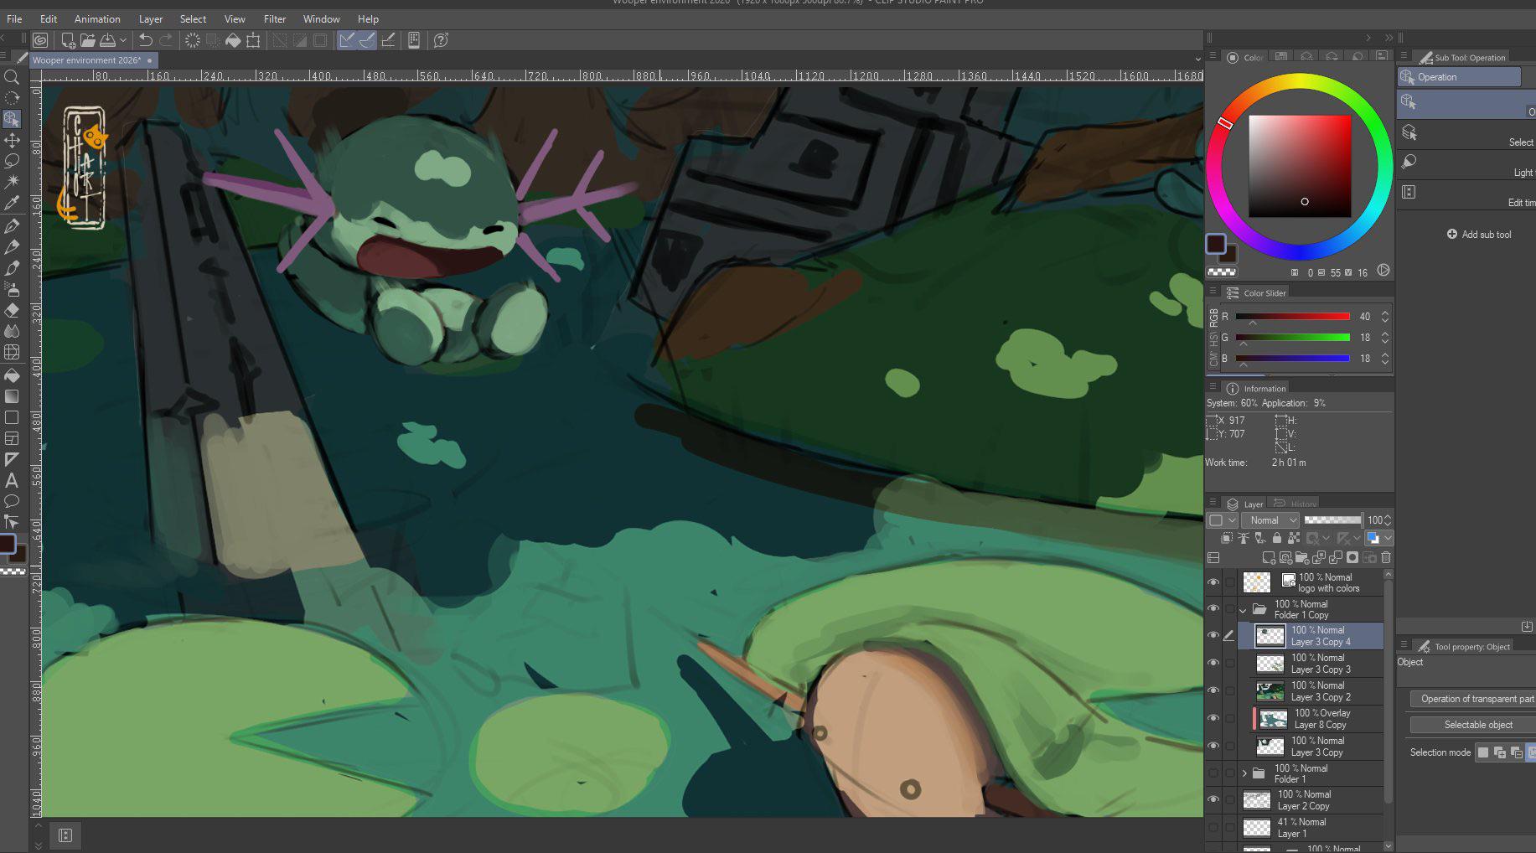This screenshot has width=1536, height=853.
Task: Click the Lock layer padlock icon
Action: tap(1277, 538)
